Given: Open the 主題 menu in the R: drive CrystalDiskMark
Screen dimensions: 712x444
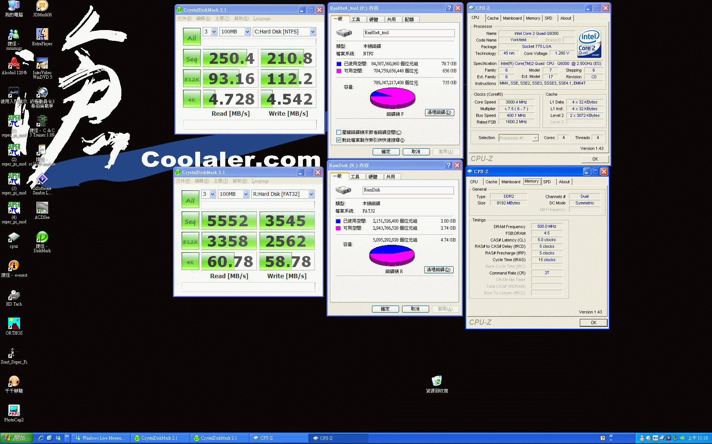Looking at the screenshot, I should [x=221, y=181].
